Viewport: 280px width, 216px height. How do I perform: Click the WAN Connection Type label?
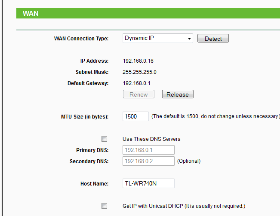click(x=81, y=39)
